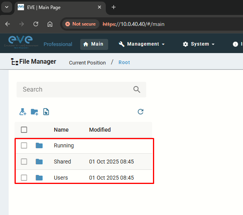Screen dimensions: 243x215
Task: Click the EVE logo
Action: click(21, 42)
